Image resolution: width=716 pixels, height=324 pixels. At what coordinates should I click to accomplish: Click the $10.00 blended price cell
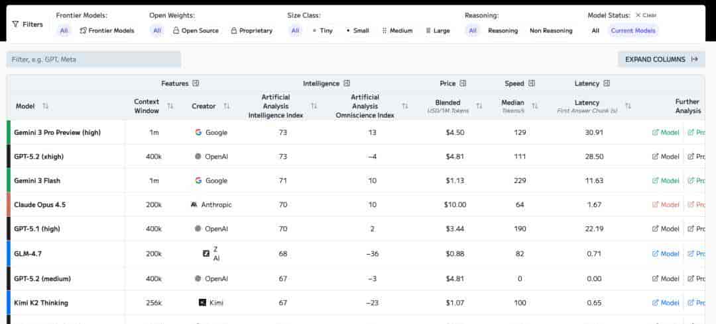click(455, 204)
